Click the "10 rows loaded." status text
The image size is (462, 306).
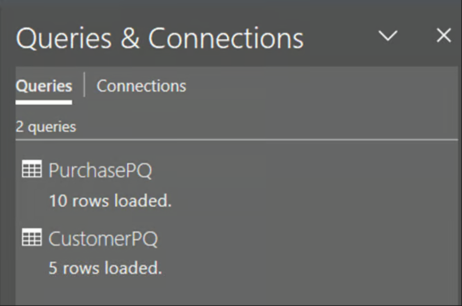tap(110, 201)
